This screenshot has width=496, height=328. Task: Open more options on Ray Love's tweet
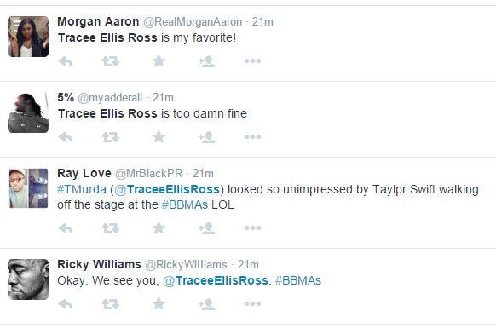(x=252, y=227)
